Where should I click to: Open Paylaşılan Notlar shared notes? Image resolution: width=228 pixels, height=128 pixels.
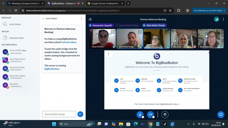(x=16, y=38)
